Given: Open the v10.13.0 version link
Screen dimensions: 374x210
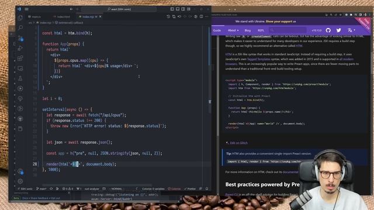Looking at the screenshot, I should [x=317, y=30].
